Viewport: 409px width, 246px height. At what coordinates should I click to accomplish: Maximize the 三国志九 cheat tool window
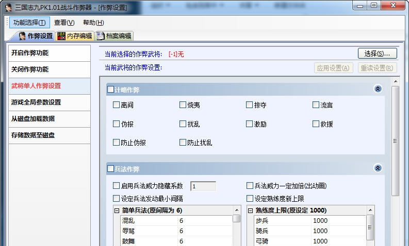tap(374, 5)
